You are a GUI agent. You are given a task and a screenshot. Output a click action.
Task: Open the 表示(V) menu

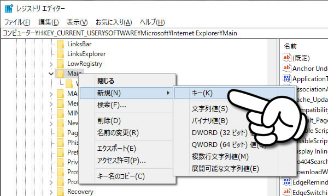pos(77,22)
